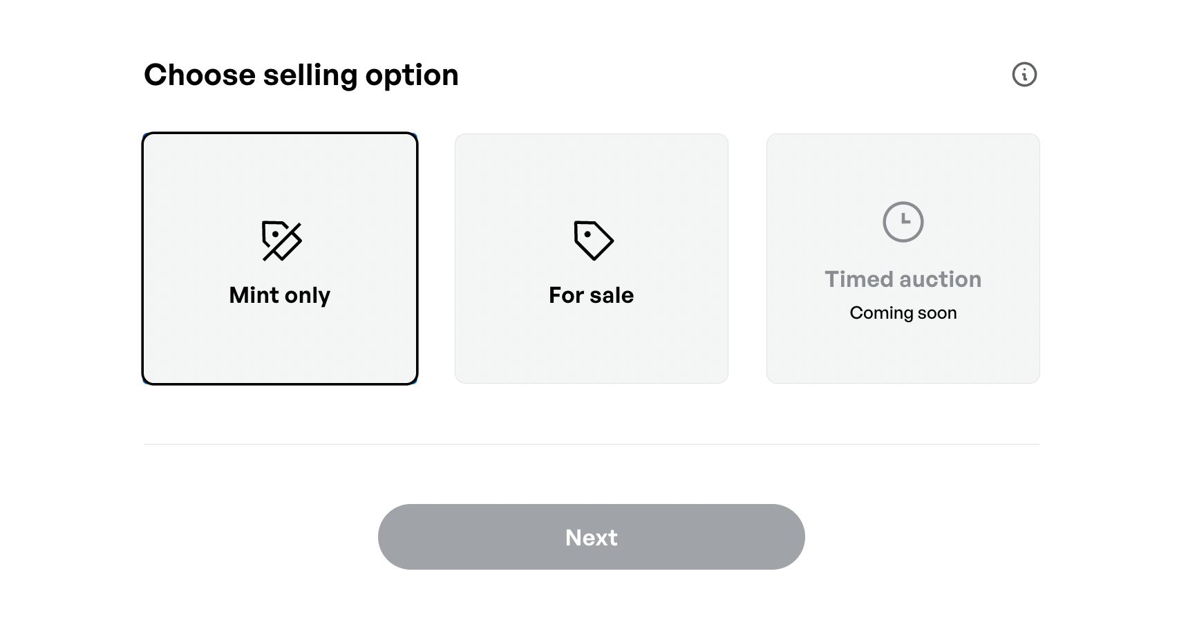
Task: Click the "Coming soon" text
Action: click(x=903, y=313)
